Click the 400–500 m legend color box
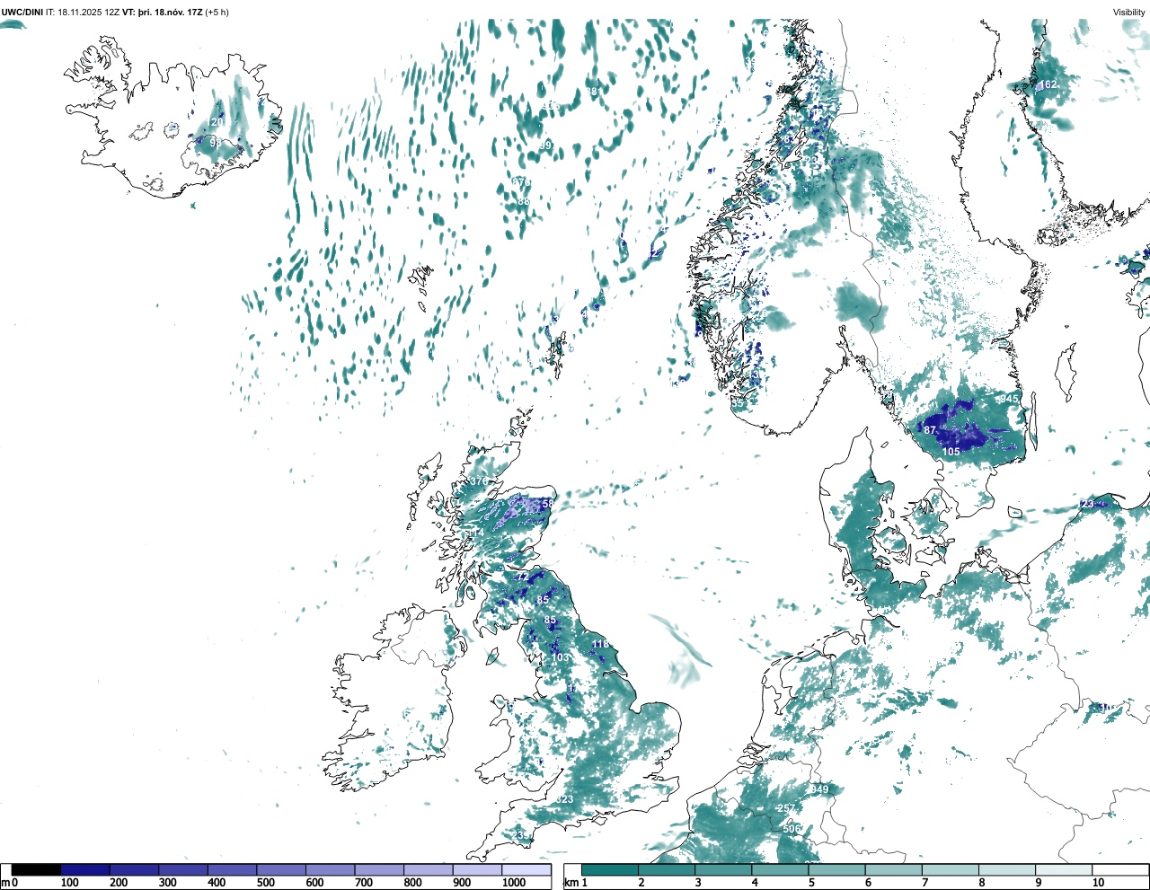Viewport: 1150px width, 890px height. (233, 870)
